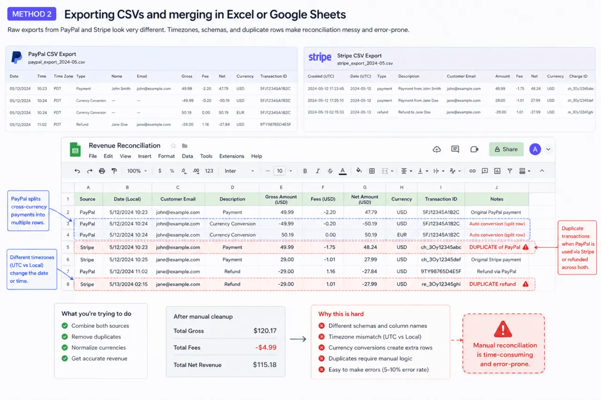Open the borders tool

[x=372, y=171]
